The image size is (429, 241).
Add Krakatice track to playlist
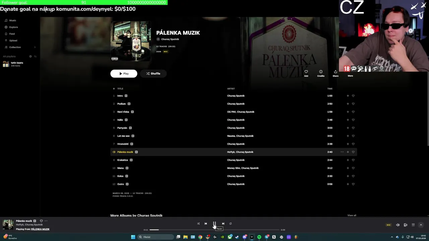tap(348, 160)
